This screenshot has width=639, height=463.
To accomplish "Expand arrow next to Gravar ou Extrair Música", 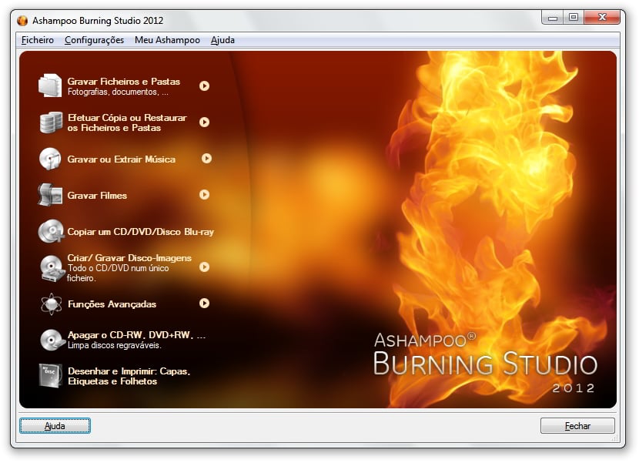I will [206, 158].
